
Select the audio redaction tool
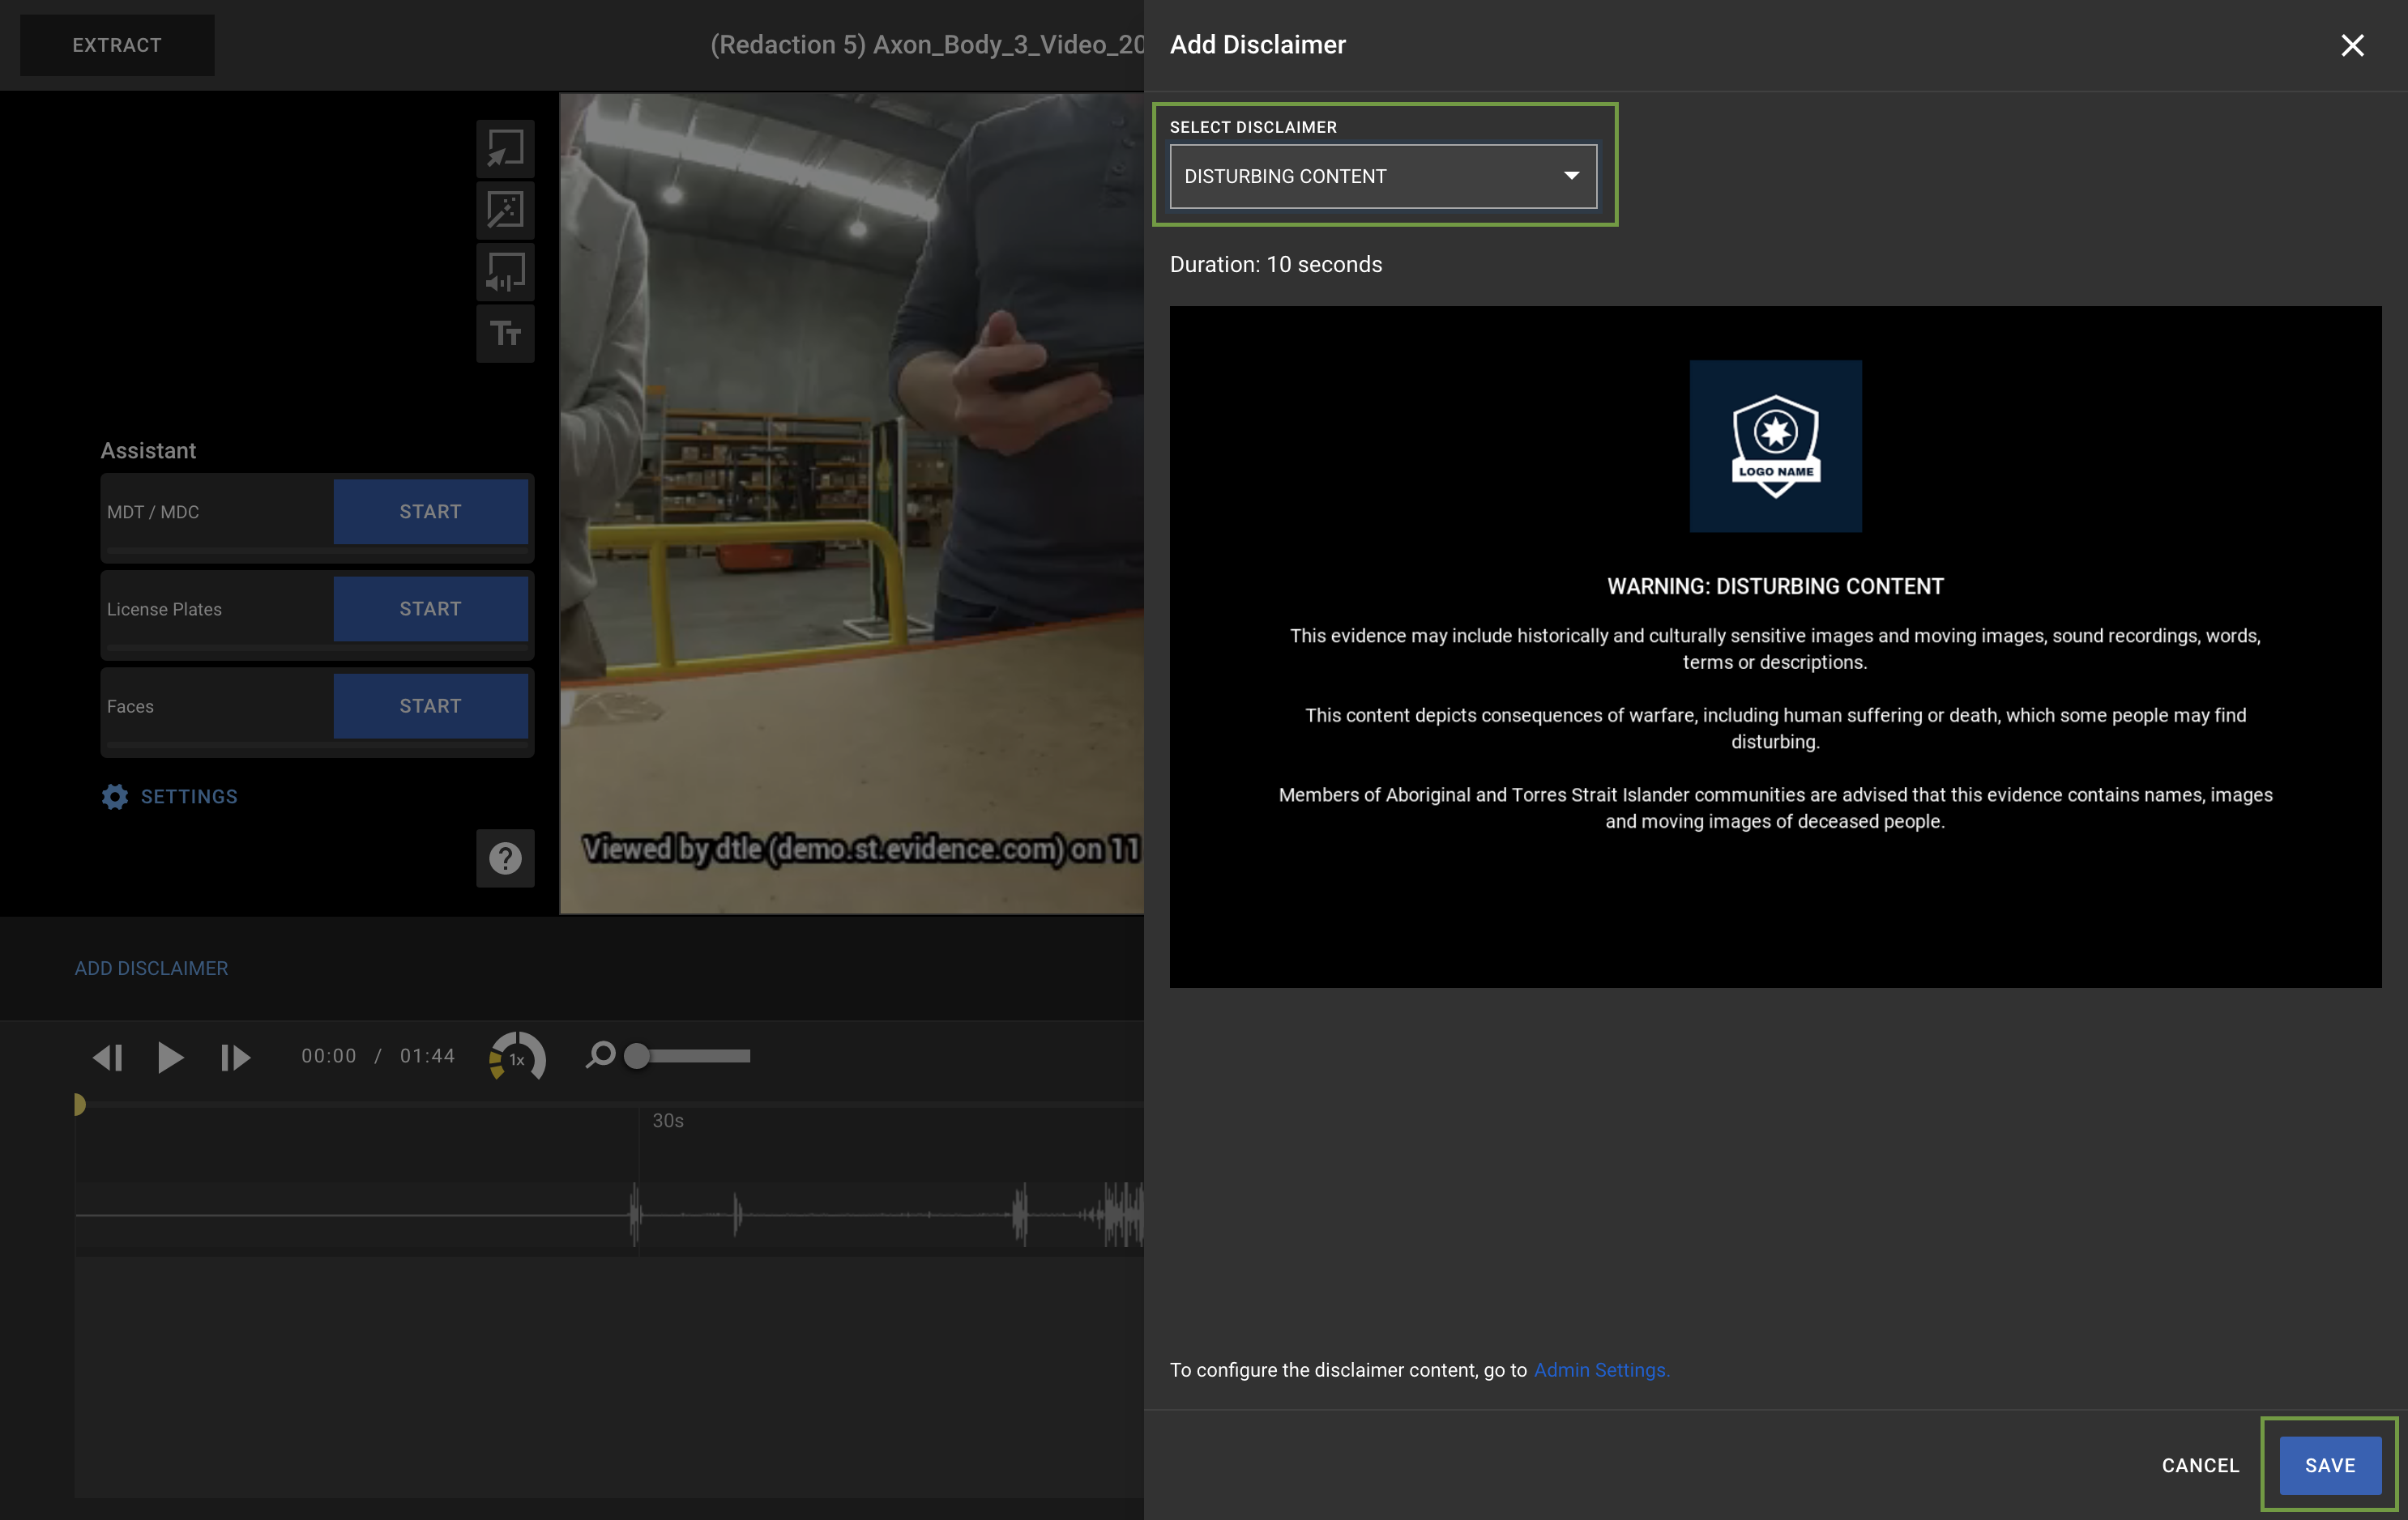[x=505, y=272]
